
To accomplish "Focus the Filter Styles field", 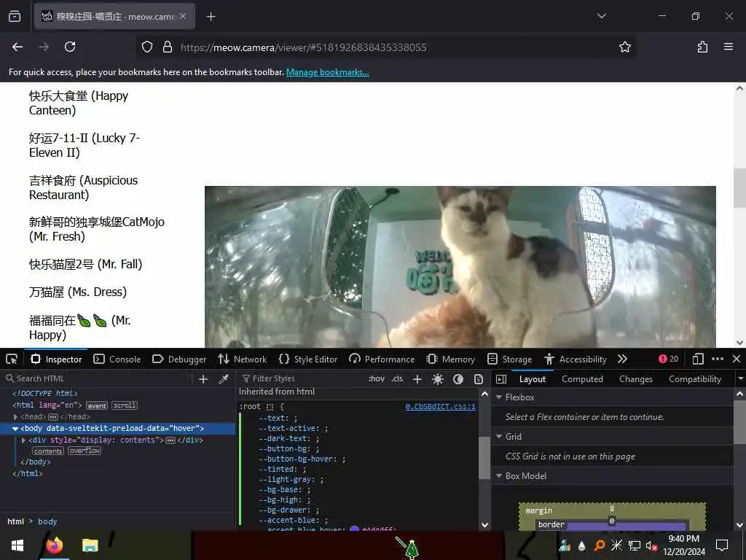I will pos(301,379).
